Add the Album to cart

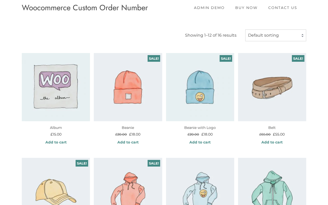[x=56, y=142]
